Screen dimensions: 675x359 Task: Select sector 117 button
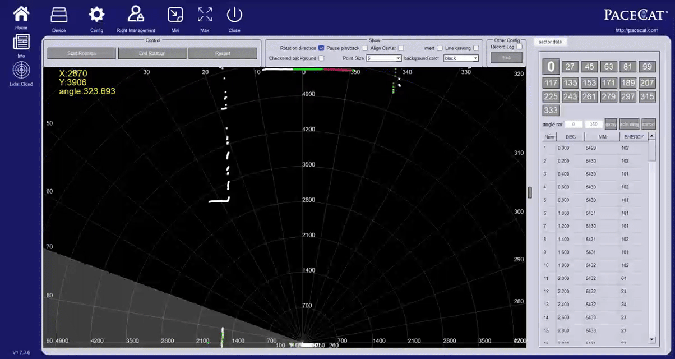point(551,83)
